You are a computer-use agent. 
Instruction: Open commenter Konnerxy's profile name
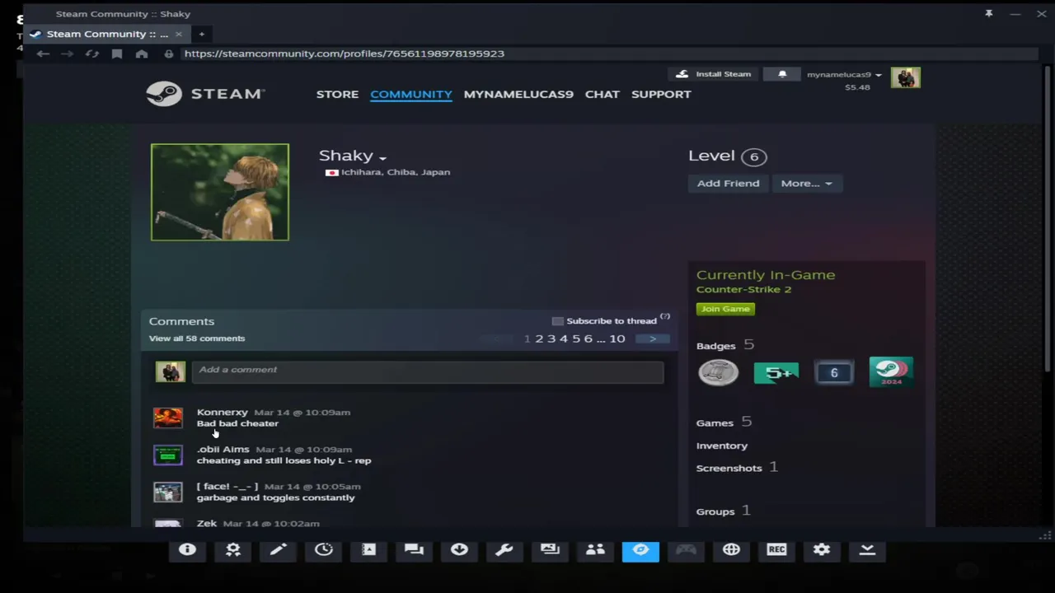[x=222, y=412]
